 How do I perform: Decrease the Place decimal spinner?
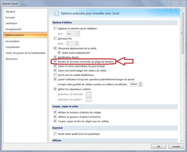click(77, 44)
